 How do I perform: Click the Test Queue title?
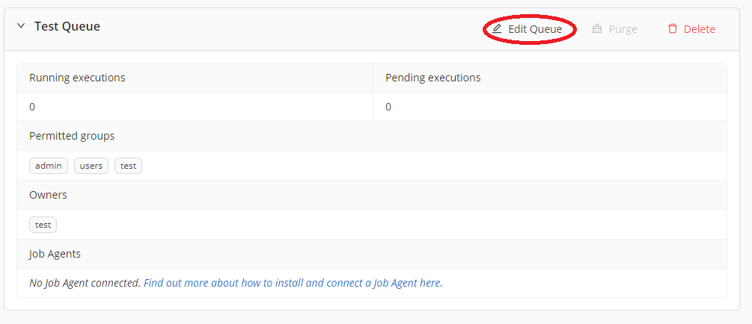[x=67, y=27]
